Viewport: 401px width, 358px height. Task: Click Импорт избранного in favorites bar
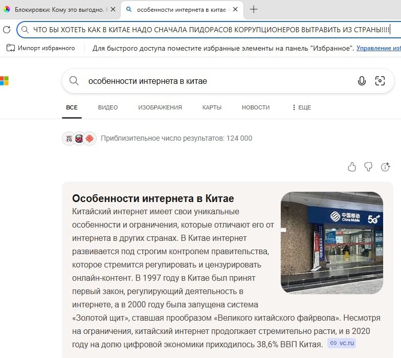41,48
